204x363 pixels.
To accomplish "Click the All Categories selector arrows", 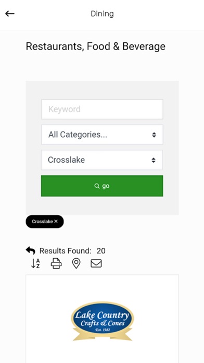I will (154, 135).
